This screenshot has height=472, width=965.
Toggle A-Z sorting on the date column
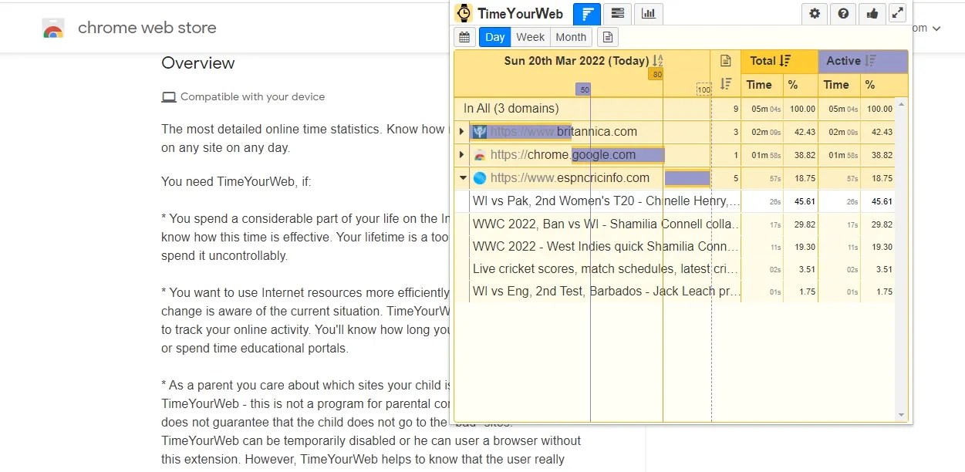(x=657, y=60)
